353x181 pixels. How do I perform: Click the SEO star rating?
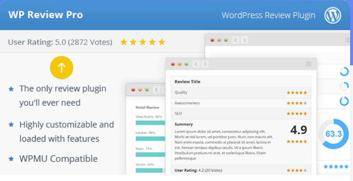click(297, 114)
